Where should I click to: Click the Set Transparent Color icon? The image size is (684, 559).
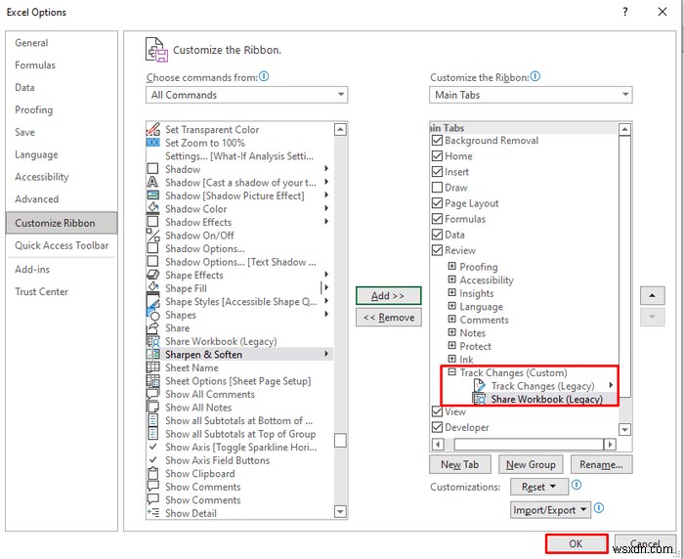point(153,129)
